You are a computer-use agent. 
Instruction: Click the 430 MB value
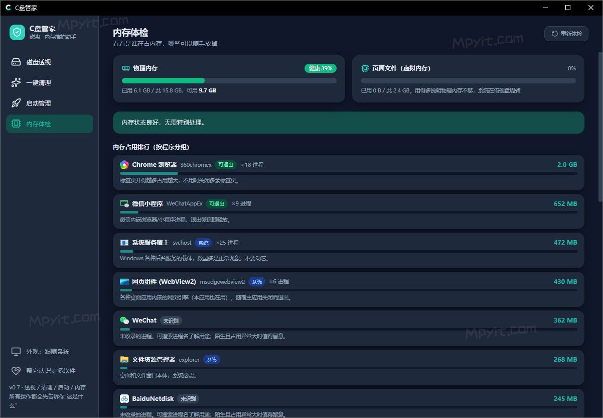(x=565, y=282)
